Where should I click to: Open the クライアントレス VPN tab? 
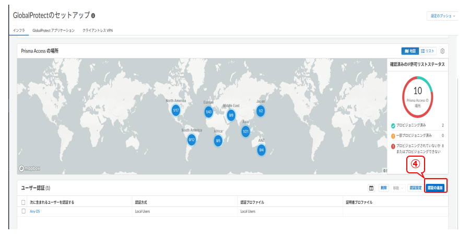[x=98, y=31]
